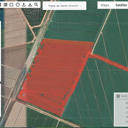Click the upload icon in toolbar
The height and width of the screenshot is (128, 128).
click(24, 5)
